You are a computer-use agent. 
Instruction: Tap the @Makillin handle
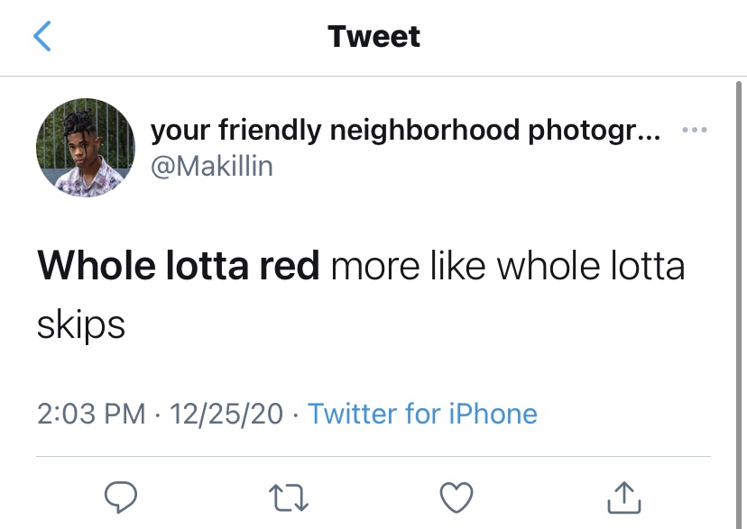click(x=212, y=167)
